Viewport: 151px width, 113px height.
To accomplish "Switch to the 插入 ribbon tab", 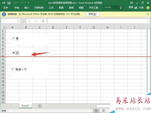I will [27, 8].
